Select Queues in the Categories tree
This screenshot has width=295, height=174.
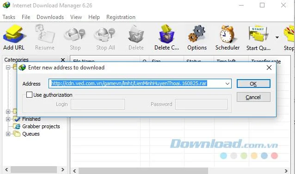pos(31,134)
